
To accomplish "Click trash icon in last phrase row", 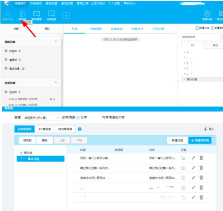I will coord(201,197).
